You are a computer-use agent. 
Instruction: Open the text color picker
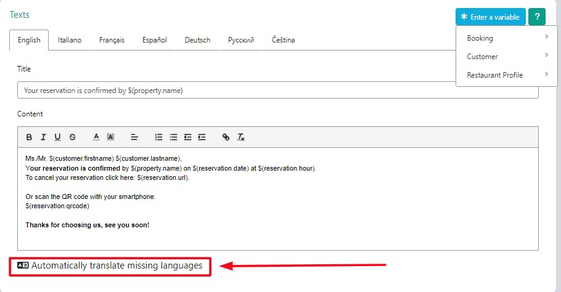[x=96, y=137]
